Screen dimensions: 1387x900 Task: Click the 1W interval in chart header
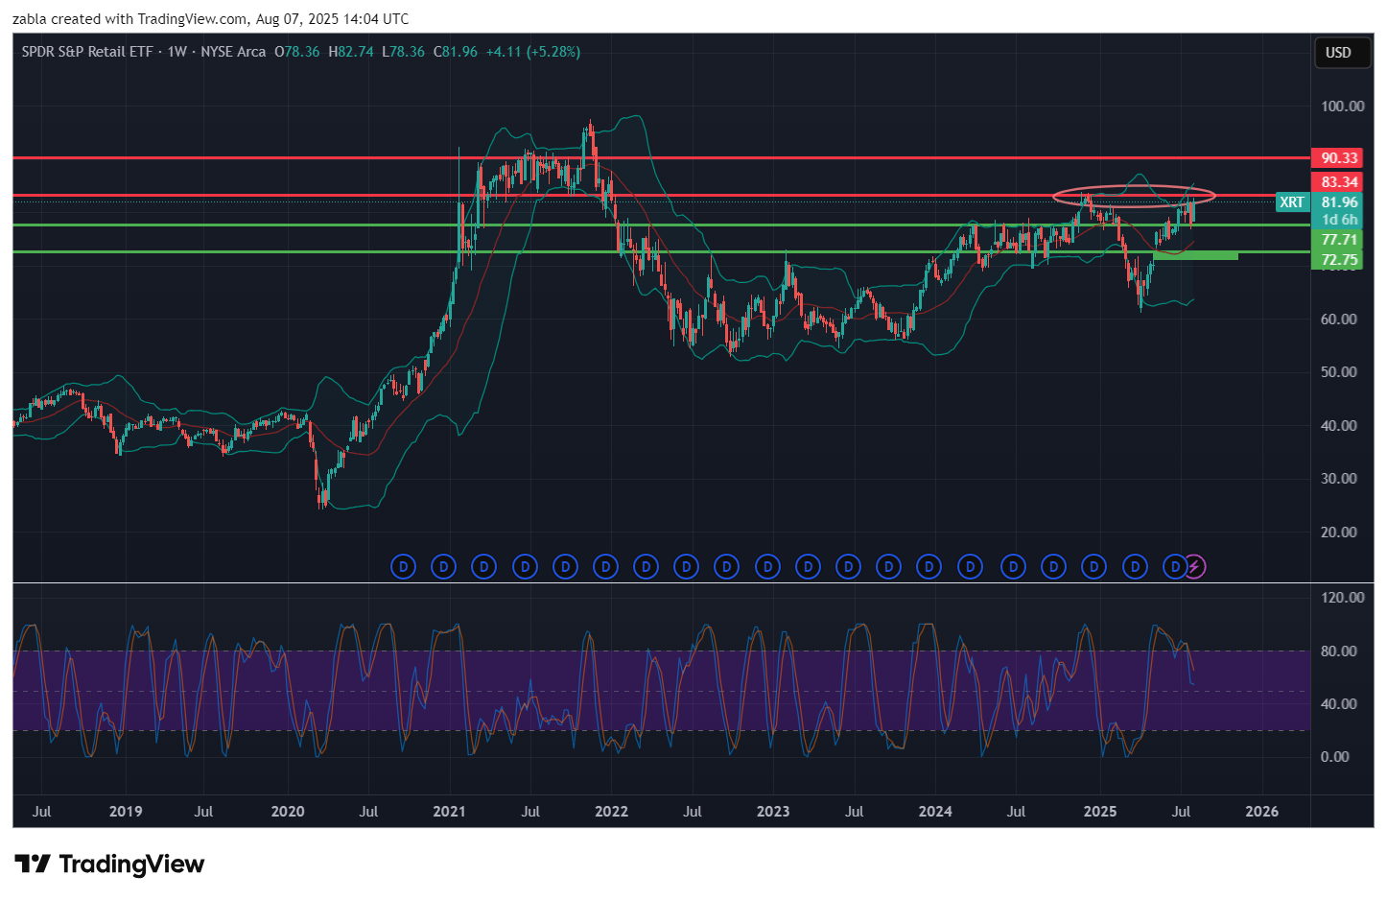coord(176,52)
